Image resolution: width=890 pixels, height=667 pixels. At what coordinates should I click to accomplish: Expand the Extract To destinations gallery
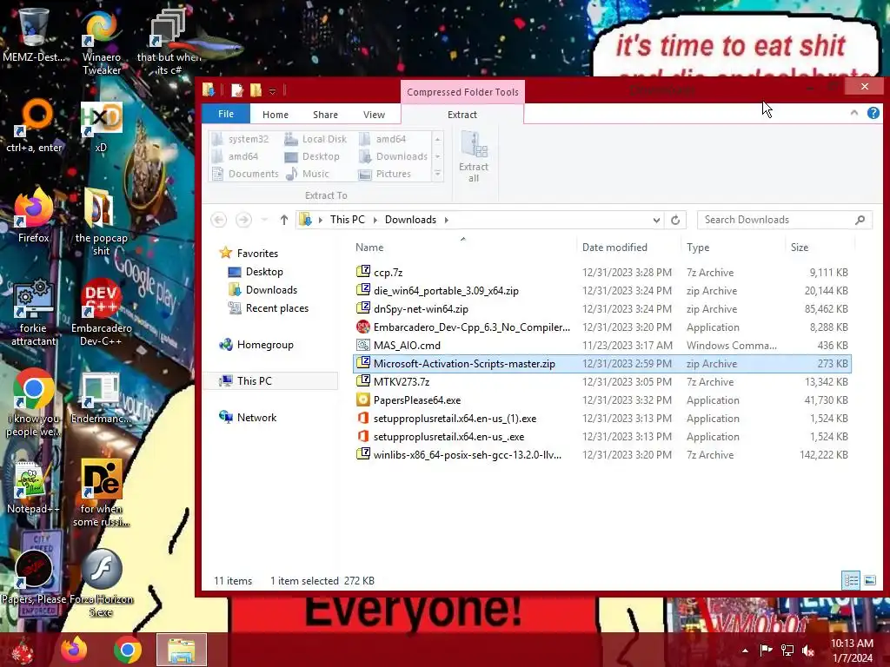[438, 174]
